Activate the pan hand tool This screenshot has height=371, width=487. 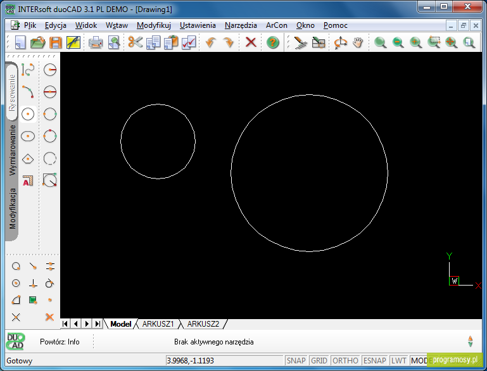coord(358,42)
